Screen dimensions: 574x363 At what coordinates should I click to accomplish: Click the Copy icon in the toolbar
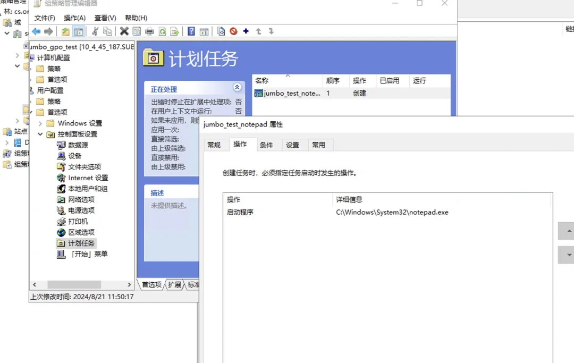(x=108, y=31)
